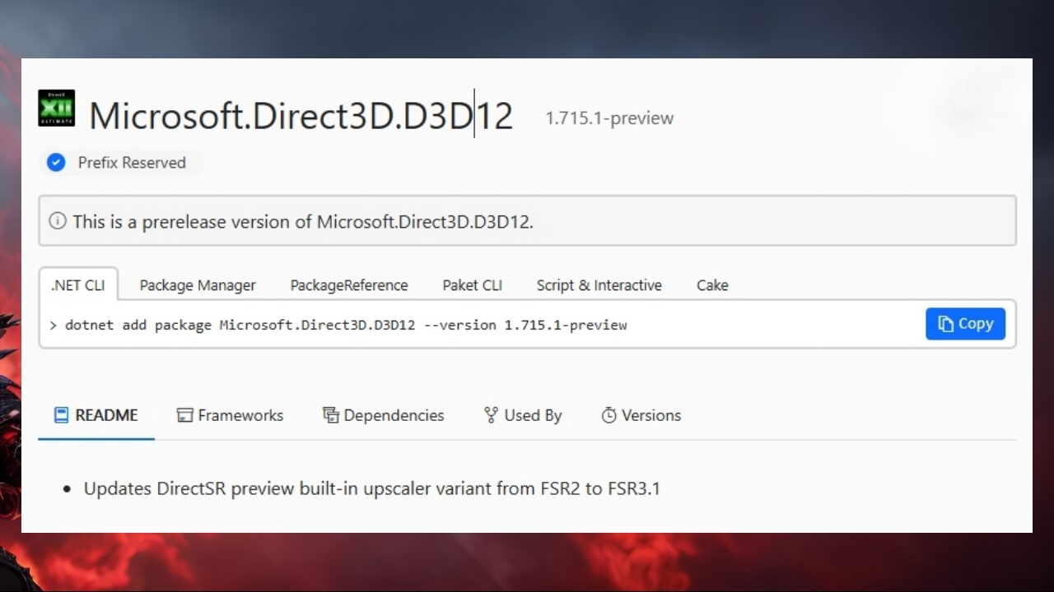
Task: Switch to the Paket CLI tab
Action: pos(472,285)
